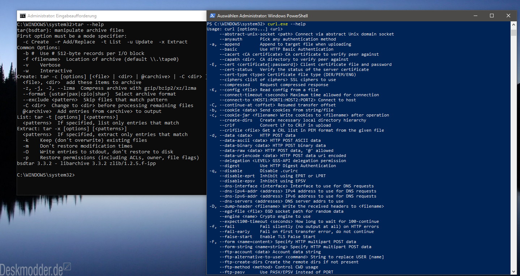Maximize the Windows PowerShell window

[492, 16]
